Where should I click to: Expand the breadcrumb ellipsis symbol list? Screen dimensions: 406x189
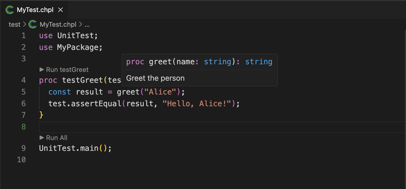point(87,24)
